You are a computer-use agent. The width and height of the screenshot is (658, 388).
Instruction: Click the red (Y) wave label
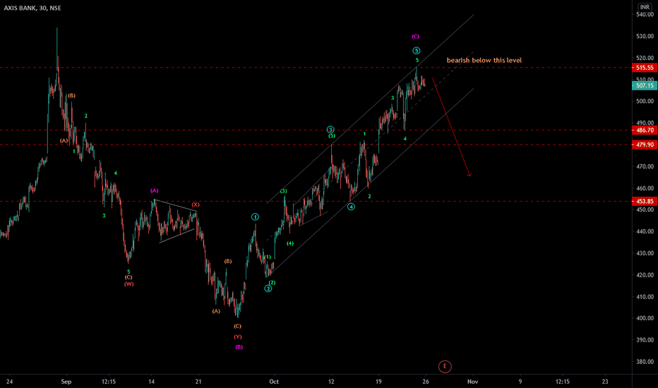coord(238,337)
